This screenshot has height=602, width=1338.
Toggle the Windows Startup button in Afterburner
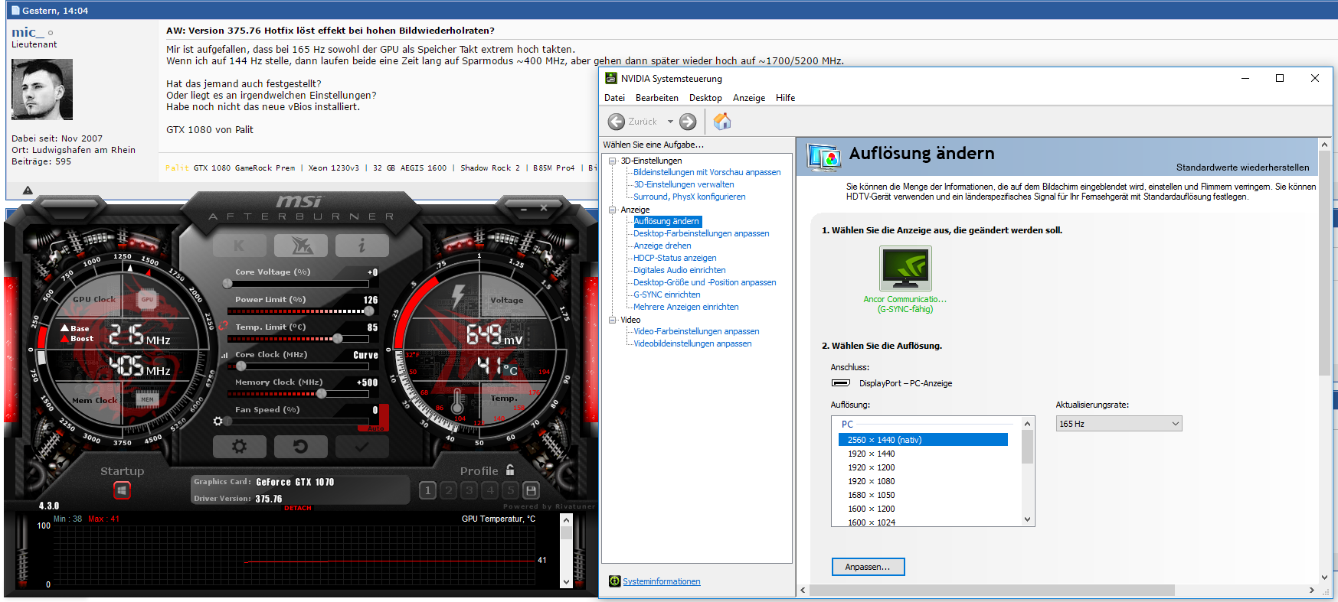coord(123,490)
